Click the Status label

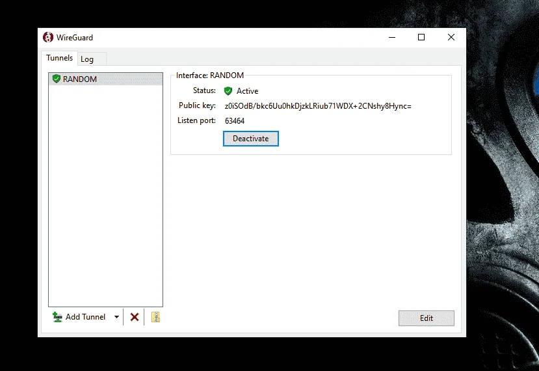tap(204, 90)
